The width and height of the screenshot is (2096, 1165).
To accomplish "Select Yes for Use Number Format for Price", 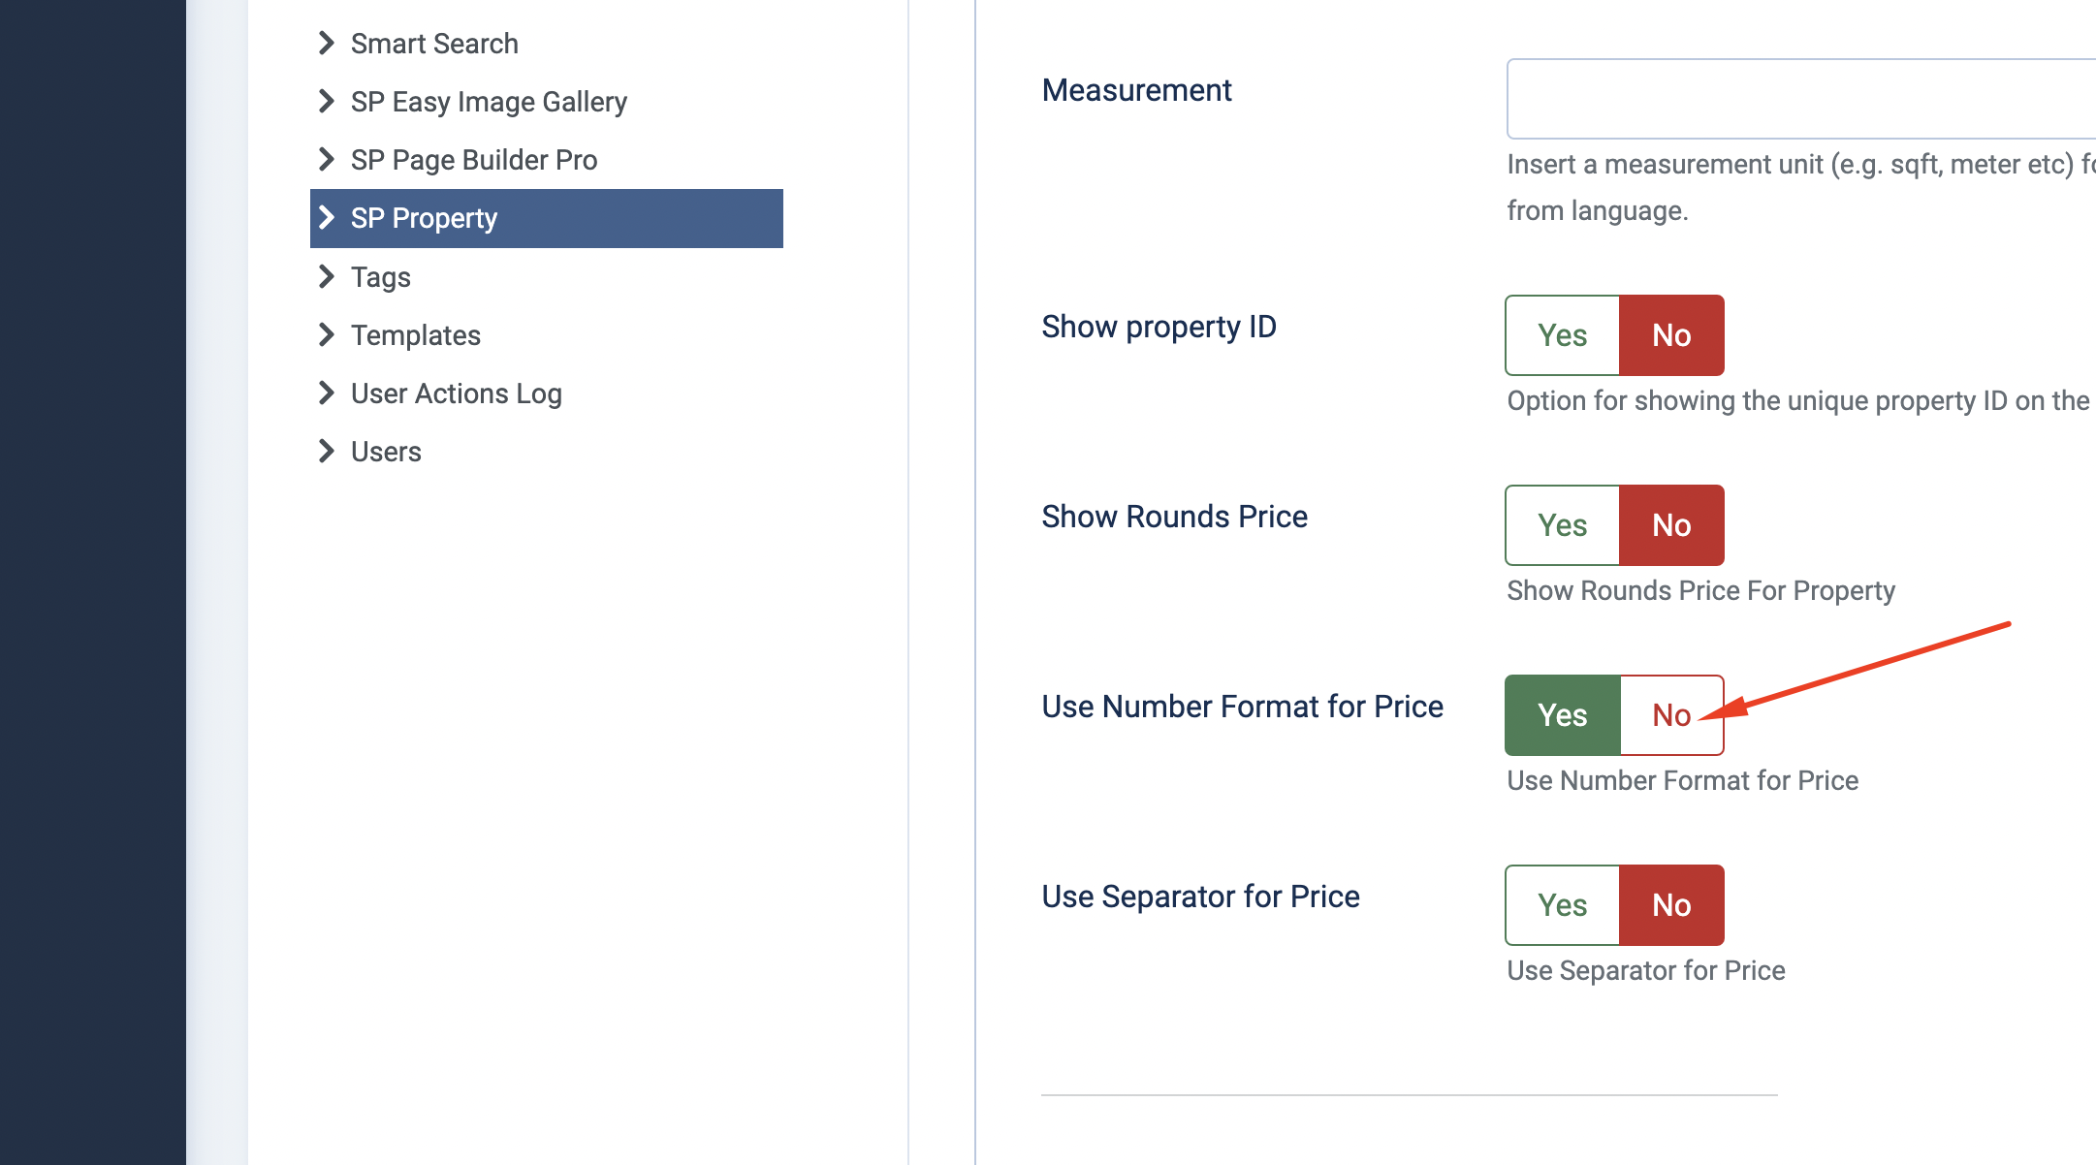I will tap(1562, 715).
